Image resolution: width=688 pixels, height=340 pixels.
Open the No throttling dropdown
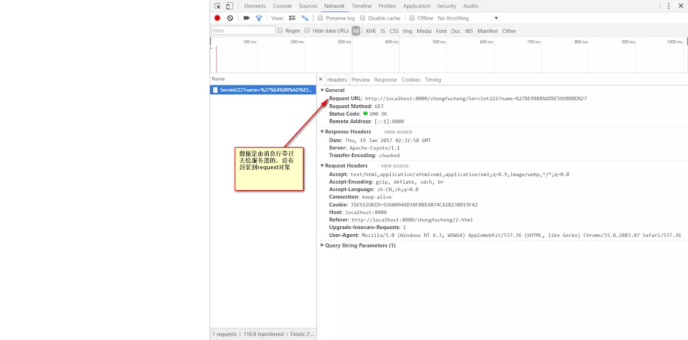tap(468, 18)
